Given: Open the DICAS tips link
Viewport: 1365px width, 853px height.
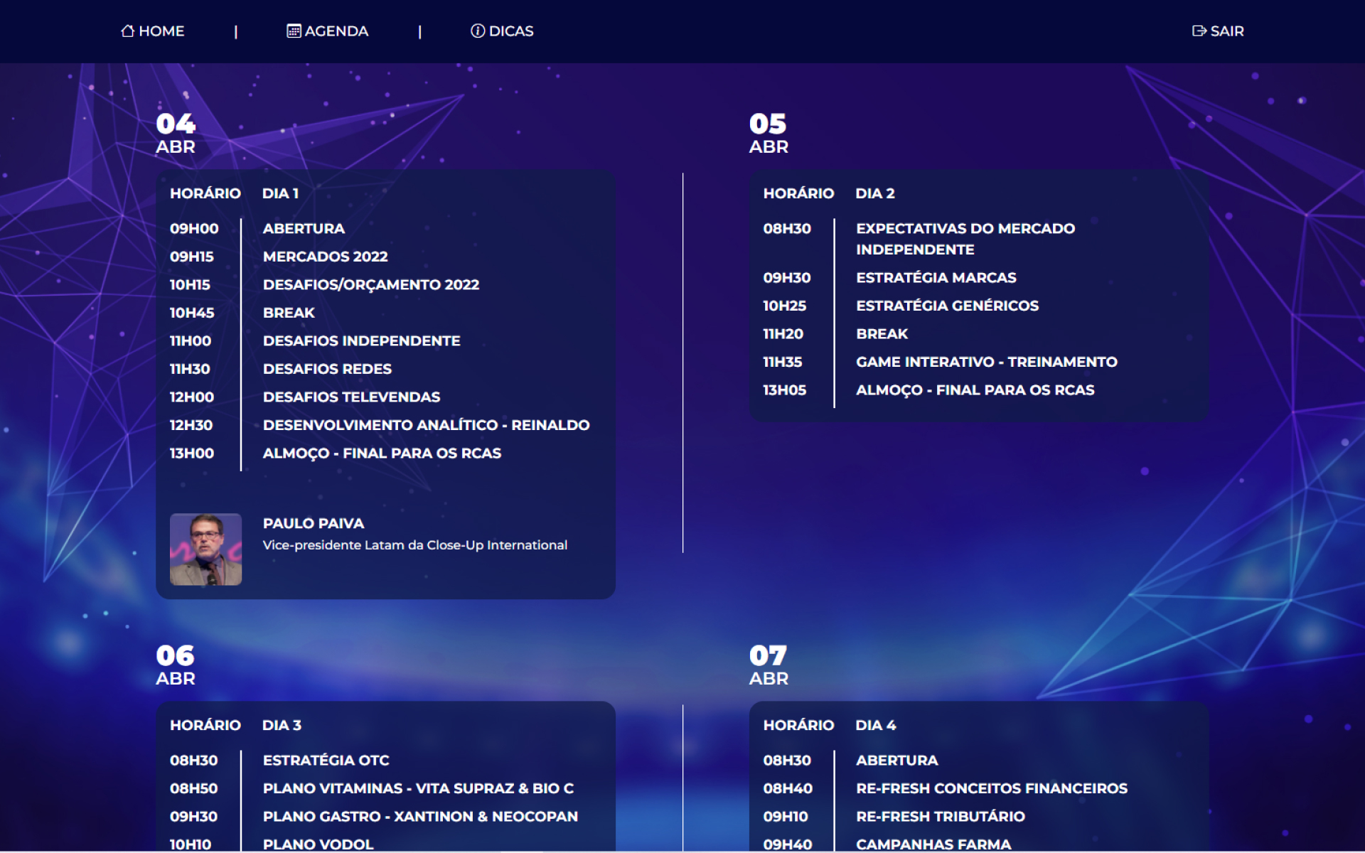Looking at the screenshot, I should 511,31.
